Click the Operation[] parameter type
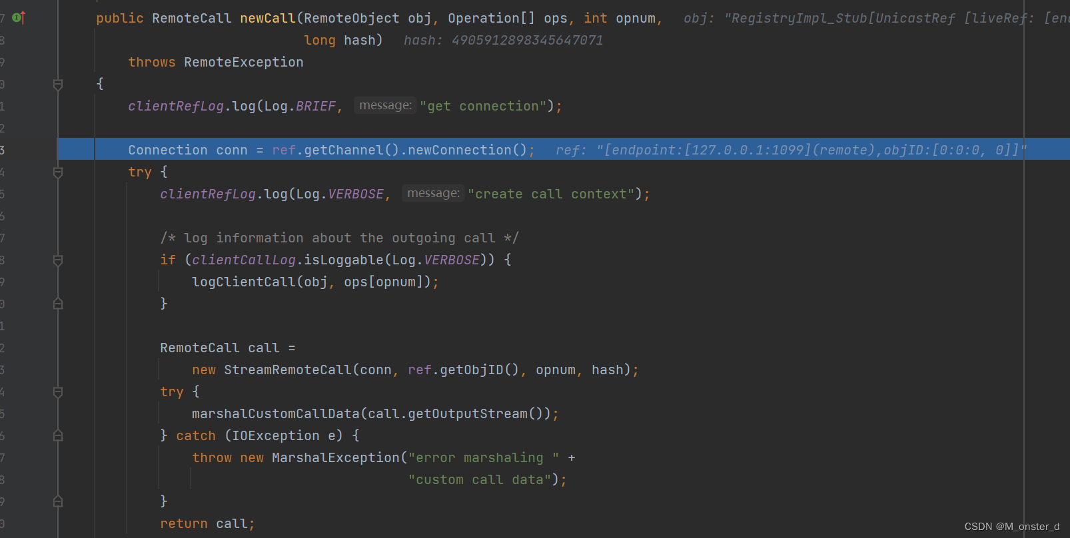This screenshot has height=538, width=1070. (492, 19)
